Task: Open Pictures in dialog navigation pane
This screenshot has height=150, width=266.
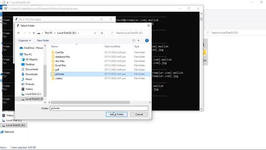Action: (x=28, y=84)
